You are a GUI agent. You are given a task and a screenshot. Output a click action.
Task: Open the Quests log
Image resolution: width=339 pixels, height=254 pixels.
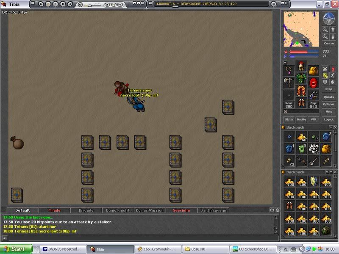pyautogui.click(x=329, y=97)
